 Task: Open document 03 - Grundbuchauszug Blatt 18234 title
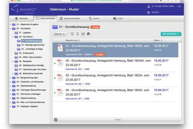pos(107,78)
